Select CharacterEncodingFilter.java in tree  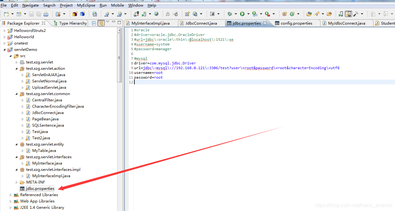pos(58,106)
